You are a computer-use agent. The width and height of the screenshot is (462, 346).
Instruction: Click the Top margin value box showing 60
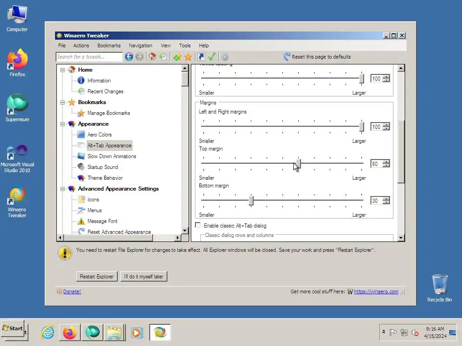click(x=377, y=164)
